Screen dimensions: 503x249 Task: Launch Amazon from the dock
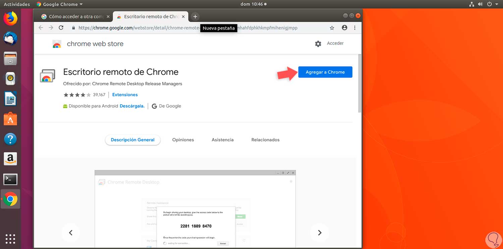pos(10,159)
